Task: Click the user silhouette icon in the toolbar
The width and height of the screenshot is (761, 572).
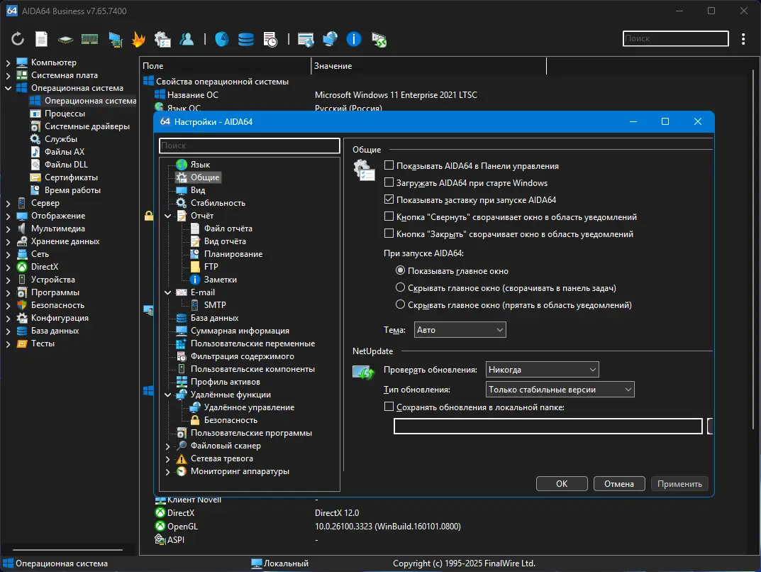Action: pos(187,39)
